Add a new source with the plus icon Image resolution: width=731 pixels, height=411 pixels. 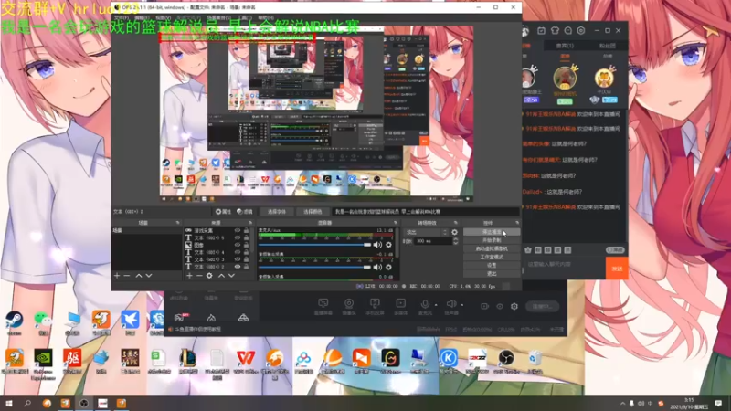pos(189,276)
